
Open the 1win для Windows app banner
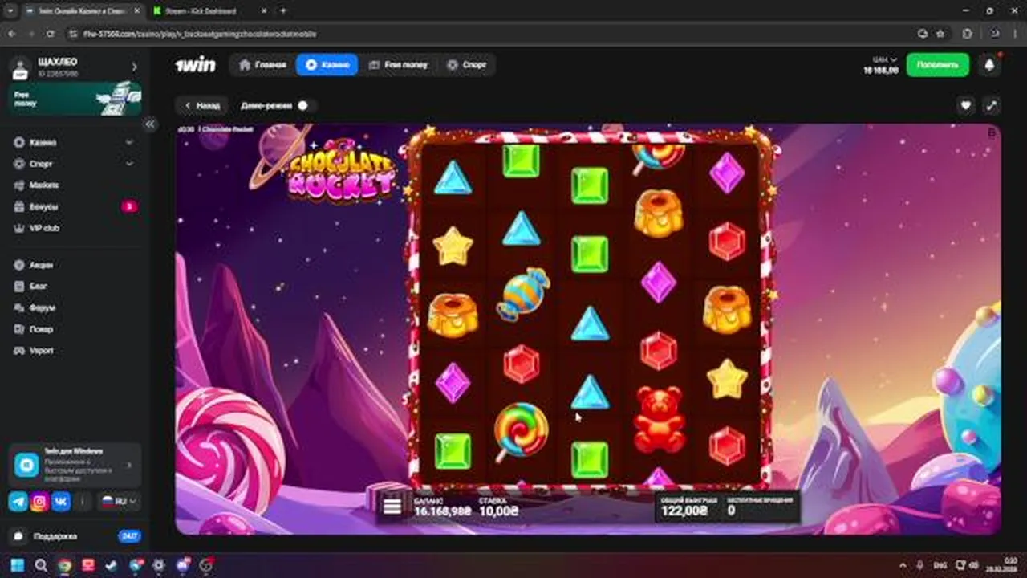click(75, 465)
